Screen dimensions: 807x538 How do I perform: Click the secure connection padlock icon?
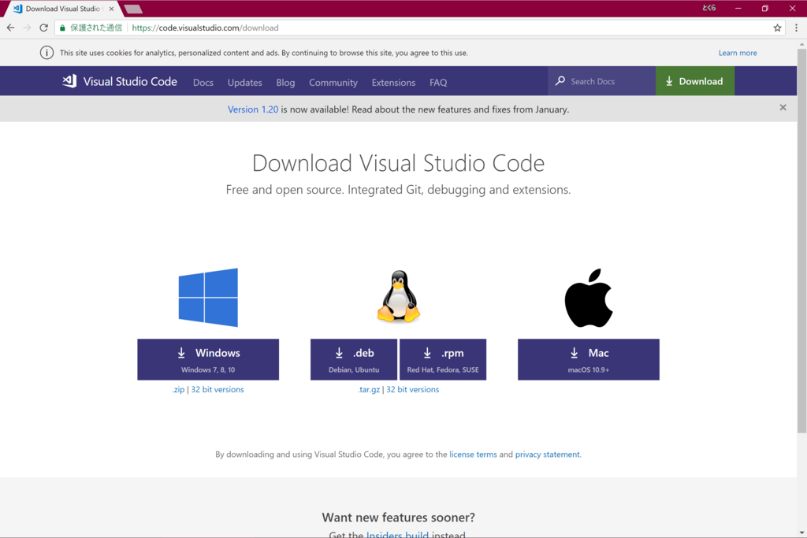point(63,28)
